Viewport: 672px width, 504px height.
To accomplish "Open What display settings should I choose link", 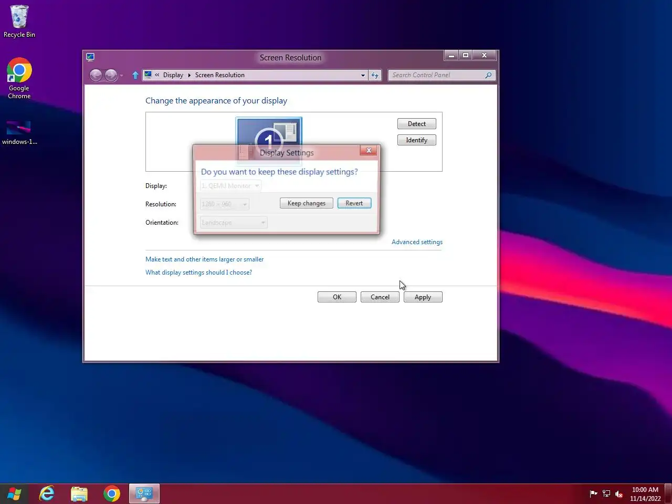I will (x=198, y=272).
